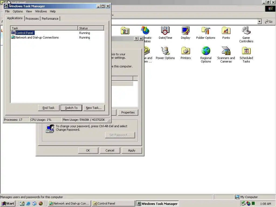Click the Task Manager title bar icon
The height and width of the screenshot is (207, 276).
6,6
